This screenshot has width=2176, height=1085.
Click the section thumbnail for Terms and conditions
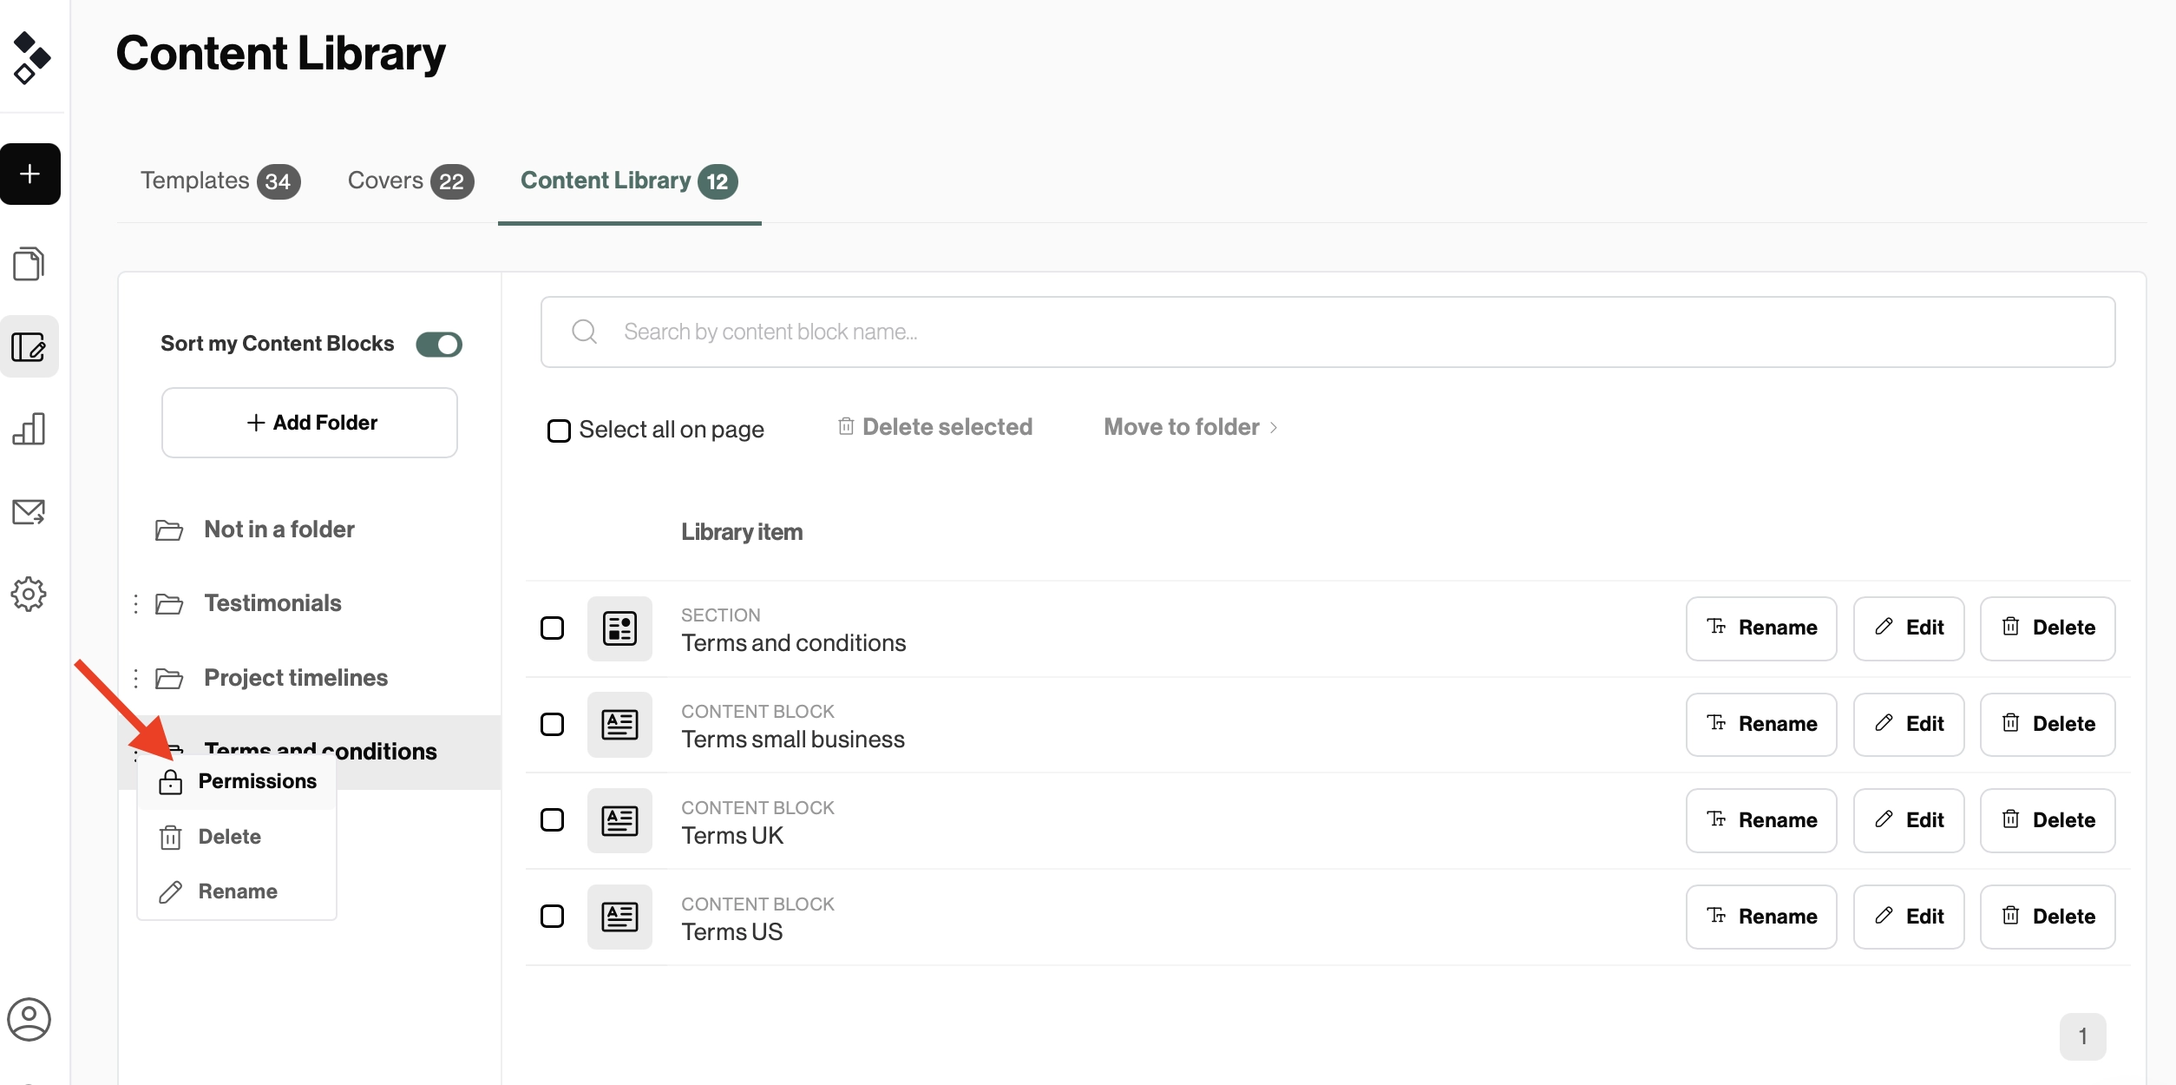coord(619,628)
